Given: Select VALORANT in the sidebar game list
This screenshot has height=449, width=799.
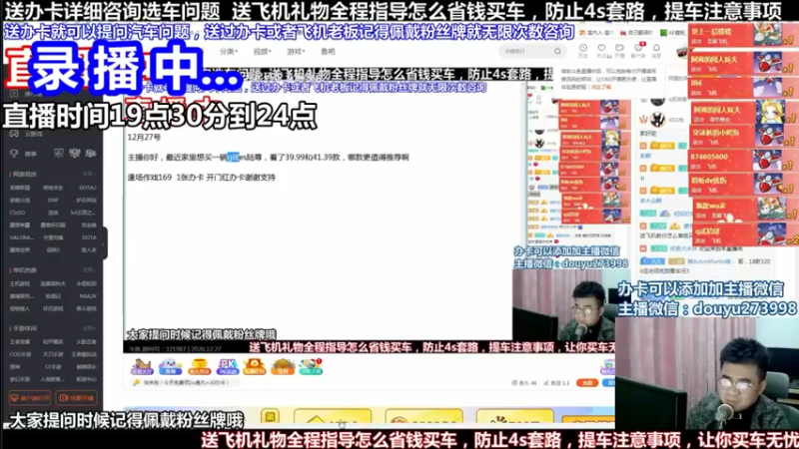Looking at the screenshot, I should point(21,237).
